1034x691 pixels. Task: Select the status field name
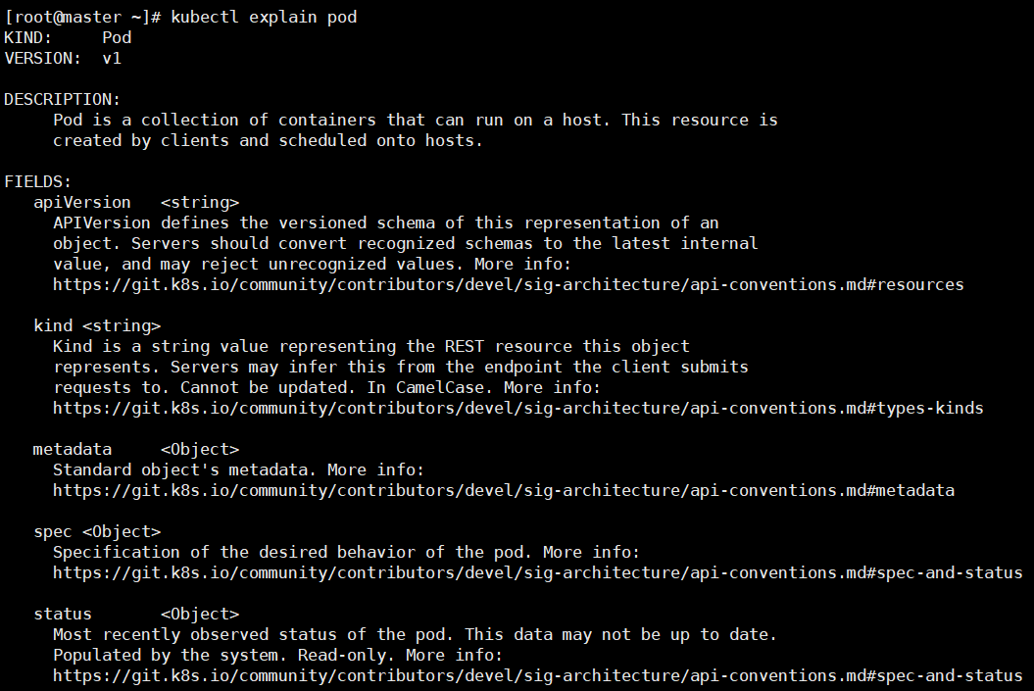tap(63, 614)
